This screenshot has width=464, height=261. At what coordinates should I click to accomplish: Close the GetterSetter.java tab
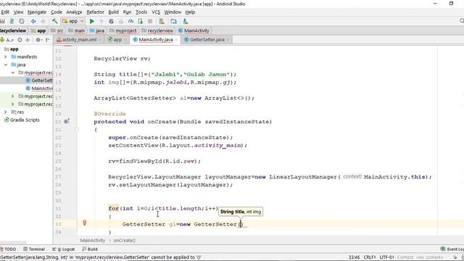point(228,40)
